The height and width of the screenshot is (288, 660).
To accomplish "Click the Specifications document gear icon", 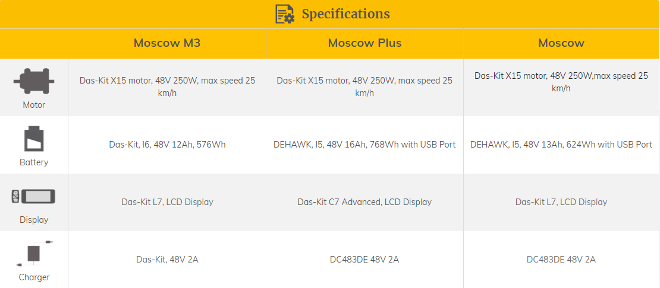I will coord(285,14).
